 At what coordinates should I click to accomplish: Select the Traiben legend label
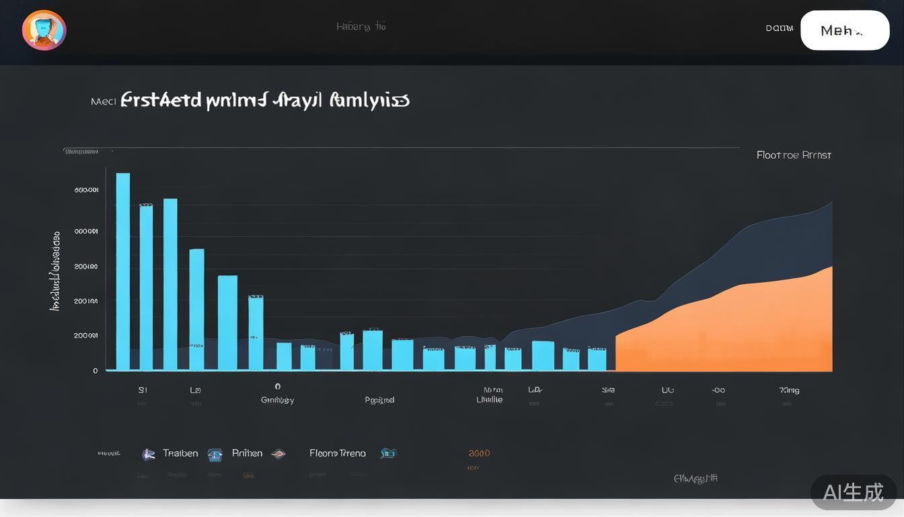click(x=180, y=454)
